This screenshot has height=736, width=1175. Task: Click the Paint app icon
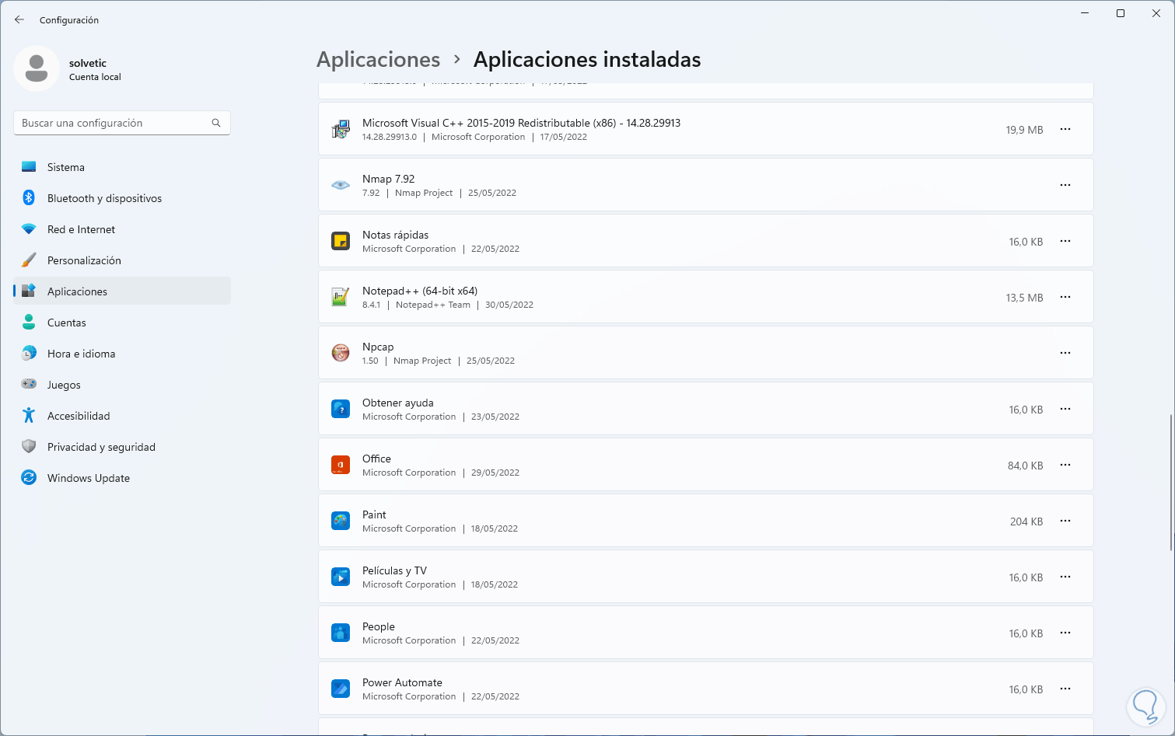coord(341,521)
